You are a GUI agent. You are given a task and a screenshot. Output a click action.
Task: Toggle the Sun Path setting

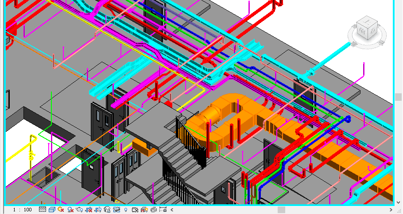tap(61, 210)
